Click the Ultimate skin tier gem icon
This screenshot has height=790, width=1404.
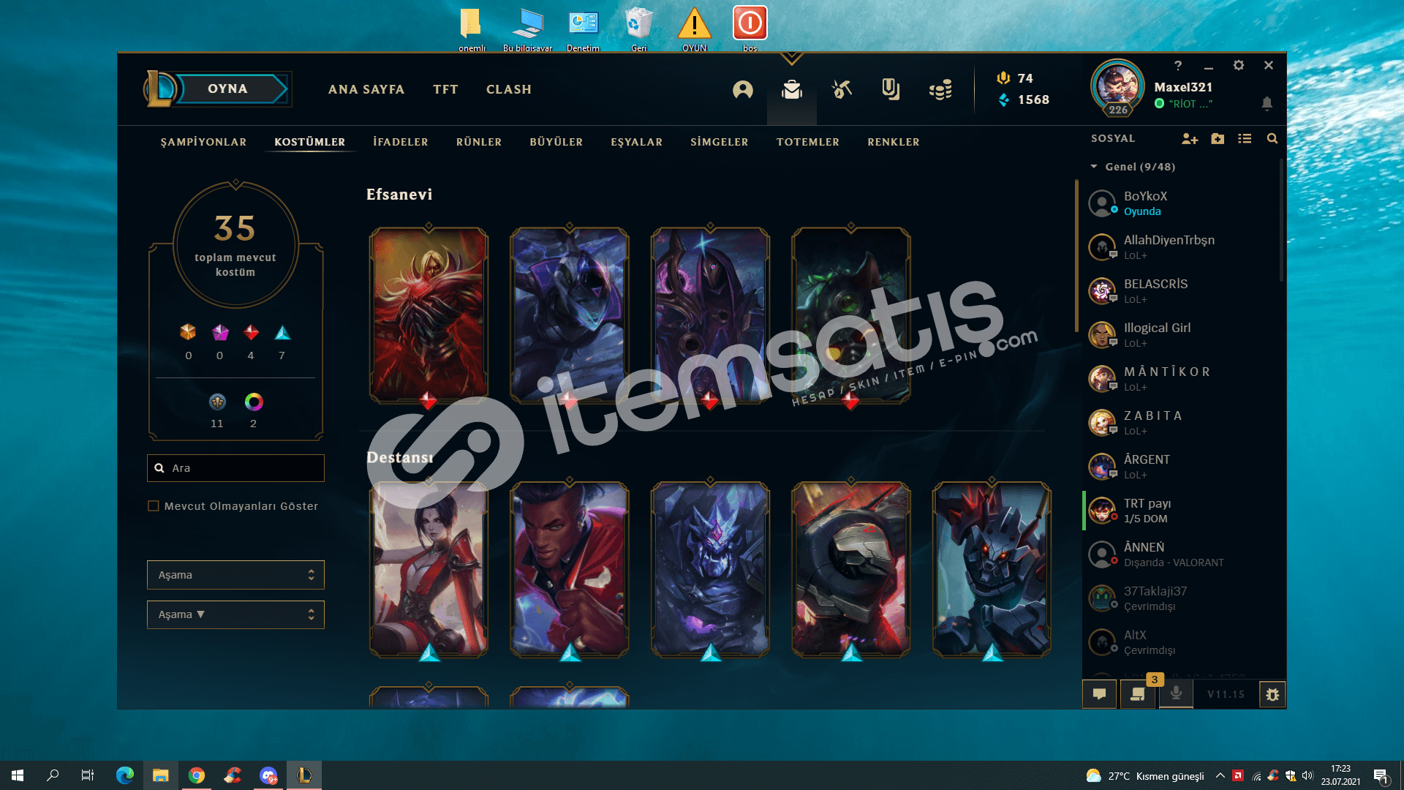click(x=188, y=332)
